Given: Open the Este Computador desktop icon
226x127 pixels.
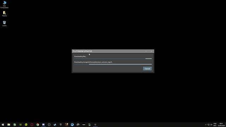Looking at the screenshot, I should pos(5,5).
